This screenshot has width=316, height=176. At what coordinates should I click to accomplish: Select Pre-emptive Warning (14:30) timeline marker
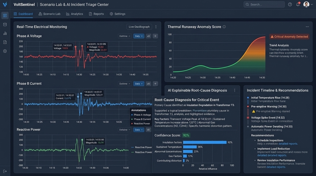click(248, 107)
